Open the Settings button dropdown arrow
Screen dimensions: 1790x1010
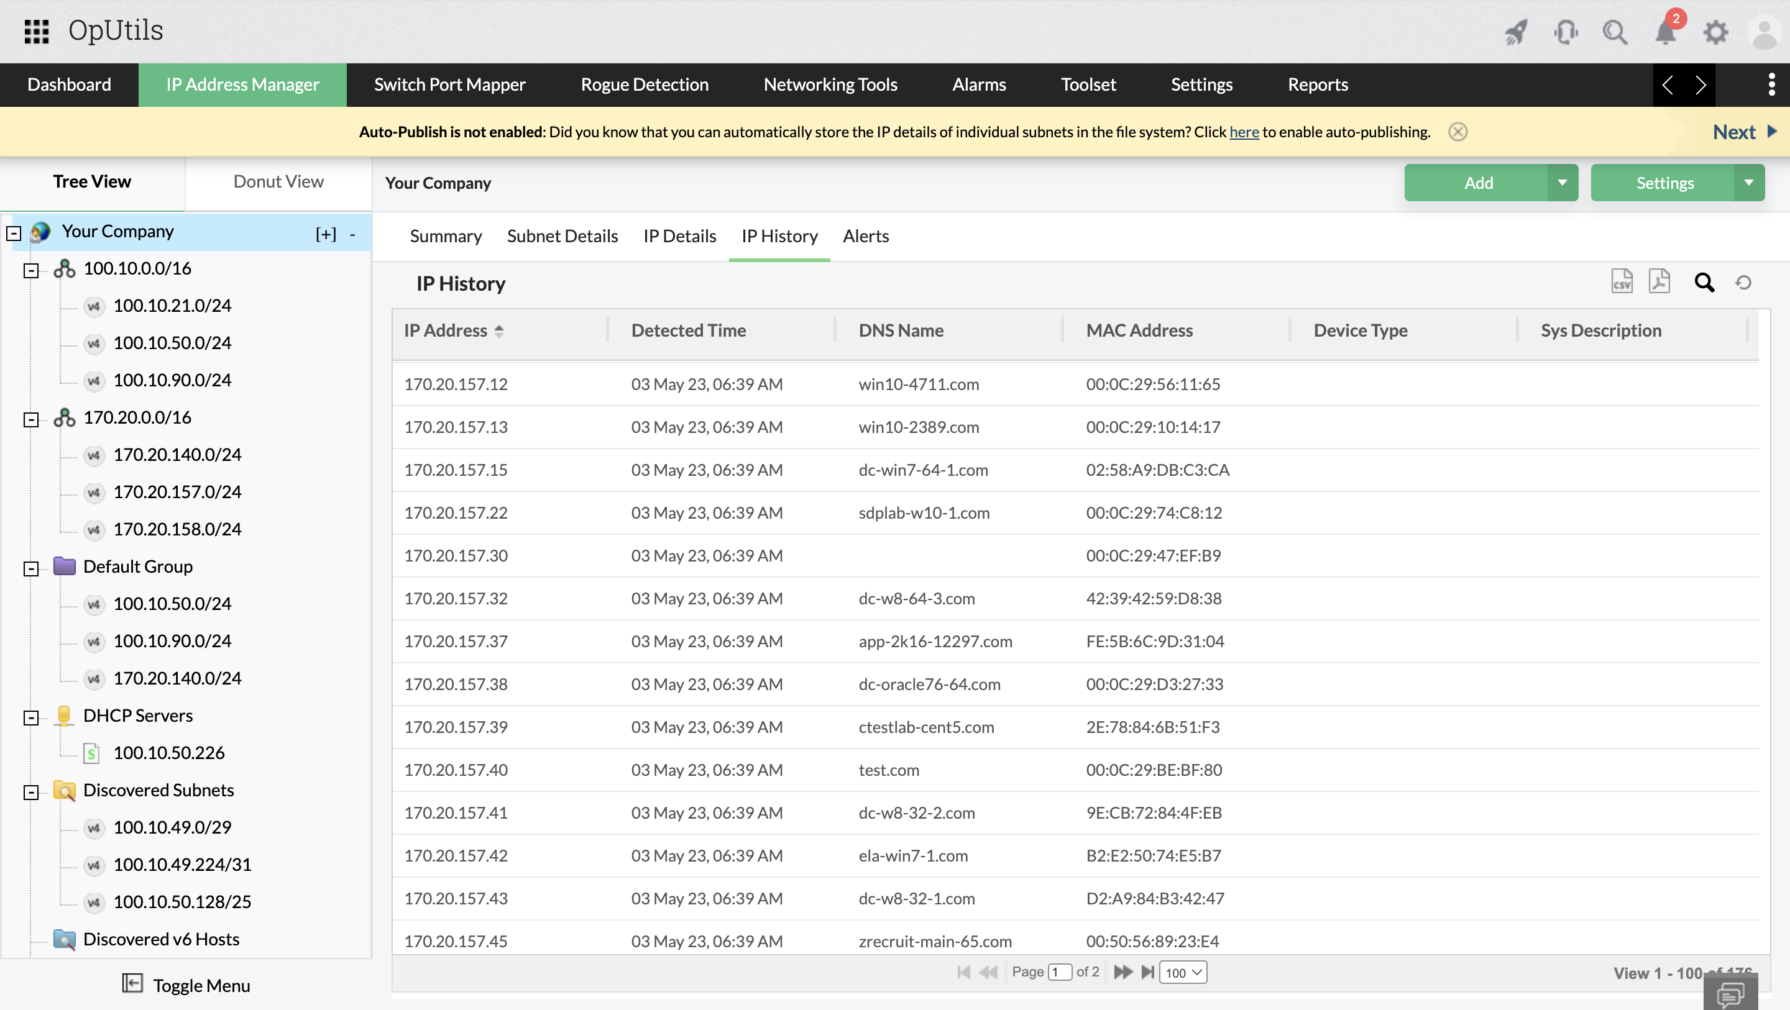click(1748, 183)
